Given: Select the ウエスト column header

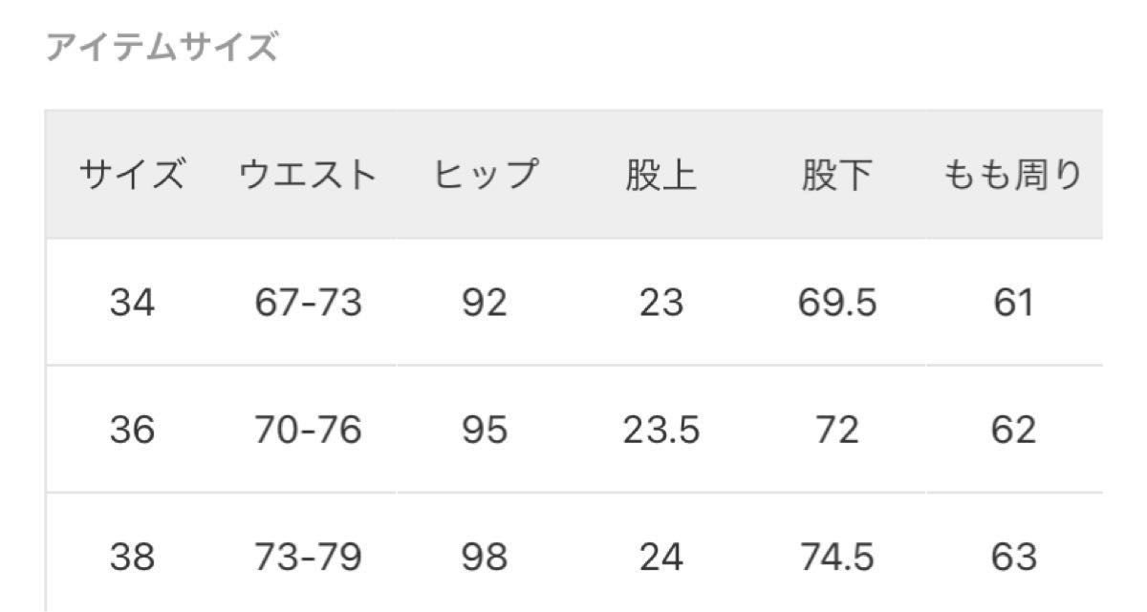Looking at the screenshot, I should pyautogui.click(x=308, y=177).
